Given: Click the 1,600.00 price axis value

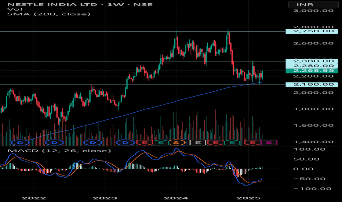Looking at the screenshot, I should [x=313, y=126].
